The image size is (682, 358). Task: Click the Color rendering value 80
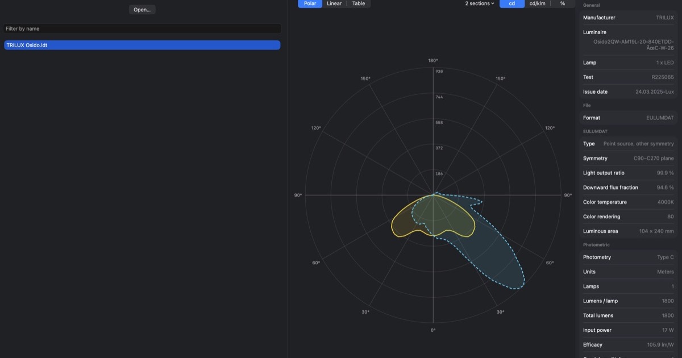tap(671, 217)
